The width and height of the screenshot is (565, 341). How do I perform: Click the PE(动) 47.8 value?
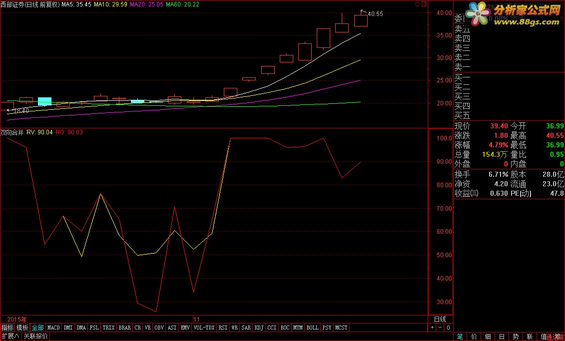coord(557,193)
